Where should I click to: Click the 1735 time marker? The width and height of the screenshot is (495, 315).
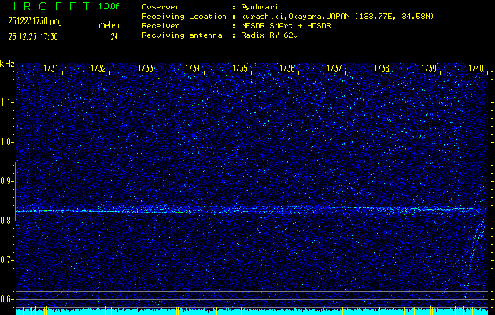pyautogui.click(x=240, y=69)
